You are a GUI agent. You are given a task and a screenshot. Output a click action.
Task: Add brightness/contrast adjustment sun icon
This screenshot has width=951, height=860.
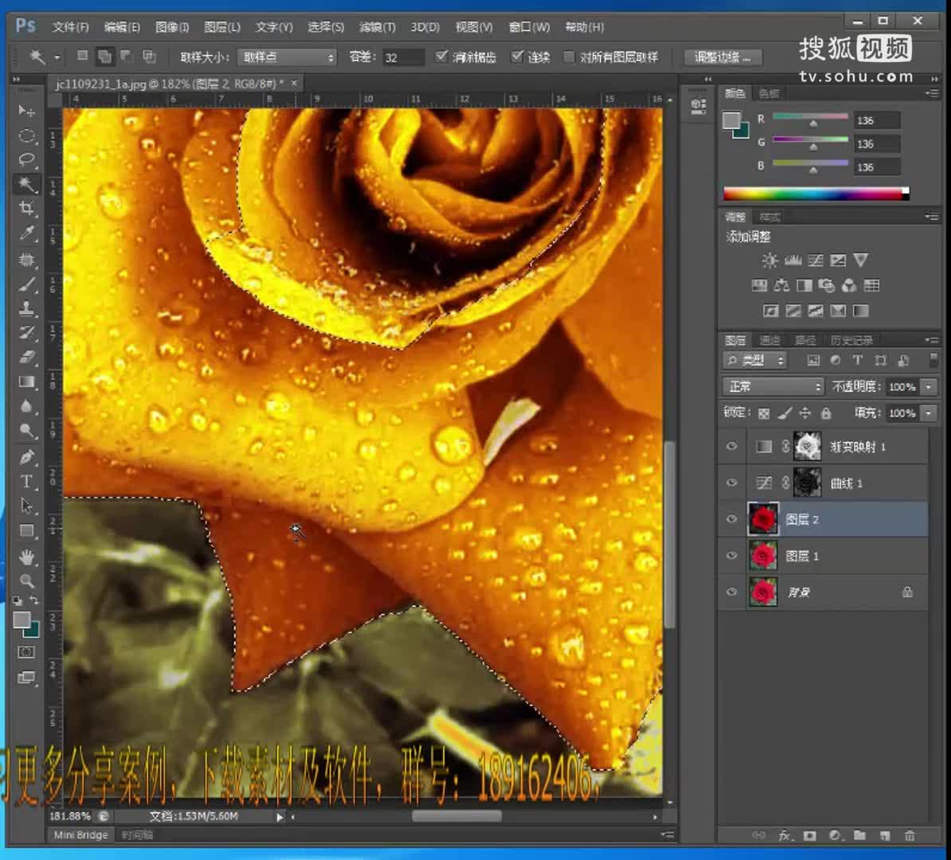point(769,260)
